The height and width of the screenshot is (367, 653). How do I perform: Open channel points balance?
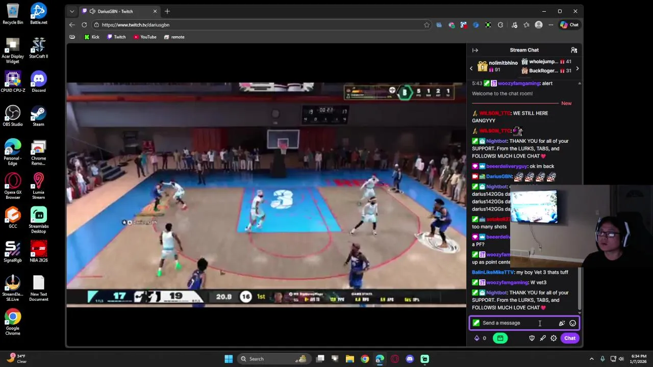click(480, 338)
